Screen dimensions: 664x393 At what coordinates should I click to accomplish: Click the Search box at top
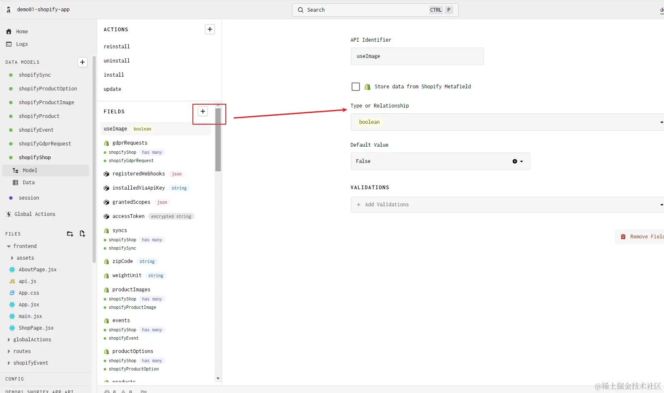coord(375,10)
